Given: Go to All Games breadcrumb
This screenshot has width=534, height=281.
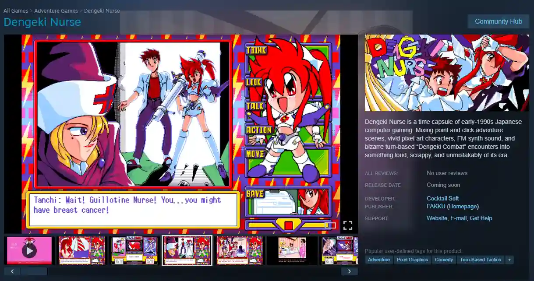Looking at the screenshot, I should click(16, 11).
